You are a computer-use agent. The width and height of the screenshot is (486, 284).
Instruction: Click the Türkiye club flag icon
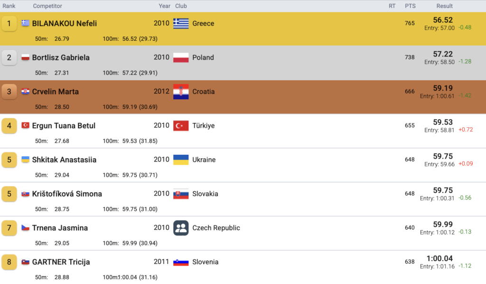point(181,126)
